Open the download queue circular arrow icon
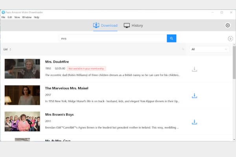This screenshot has width=236, height=157. pyautogui.click(x=230, y=38)
